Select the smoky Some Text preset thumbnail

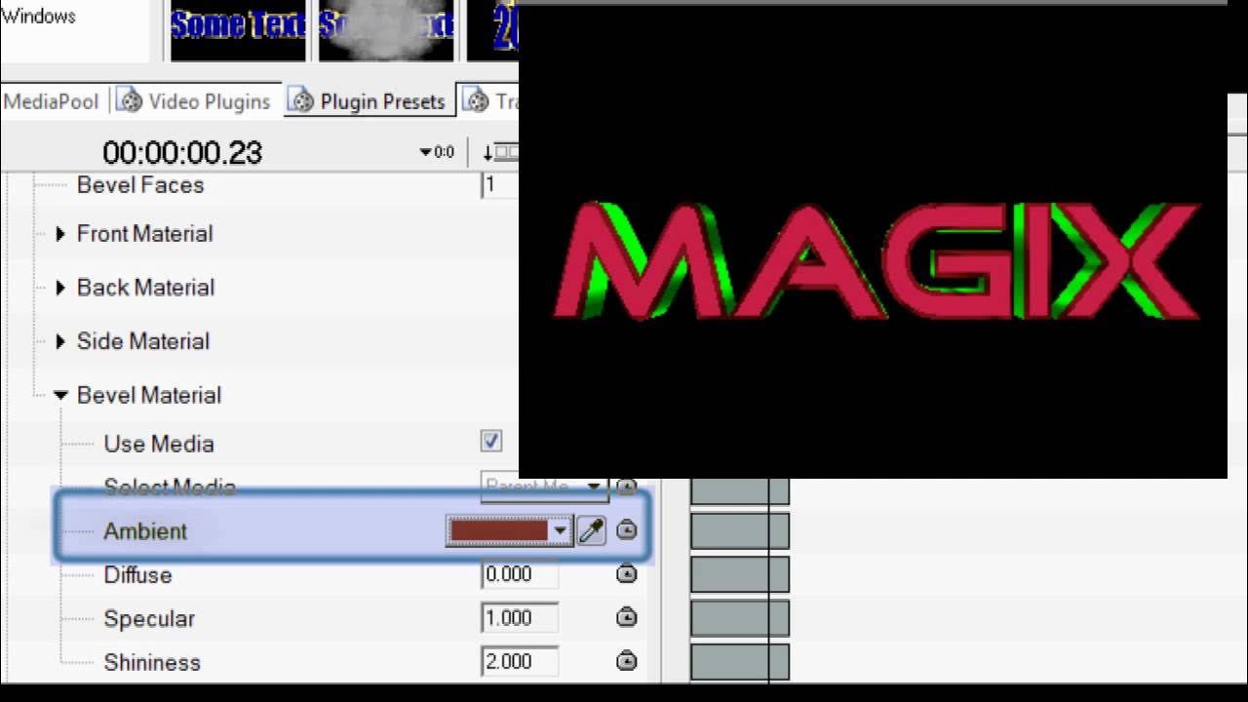(386, 31)
